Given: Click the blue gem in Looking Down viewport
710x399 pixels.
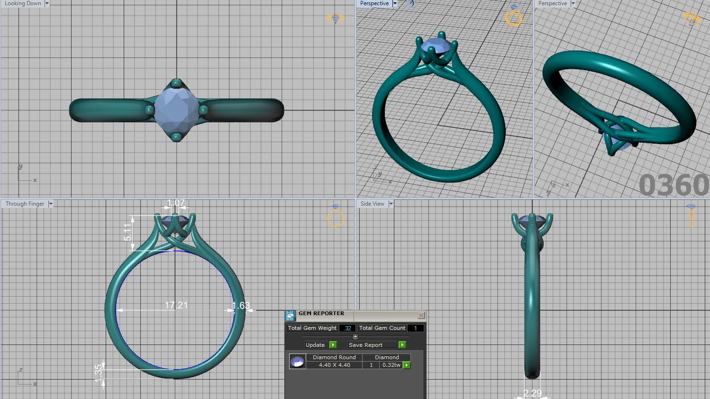Looking at the screenshot, I should (177, 109).
